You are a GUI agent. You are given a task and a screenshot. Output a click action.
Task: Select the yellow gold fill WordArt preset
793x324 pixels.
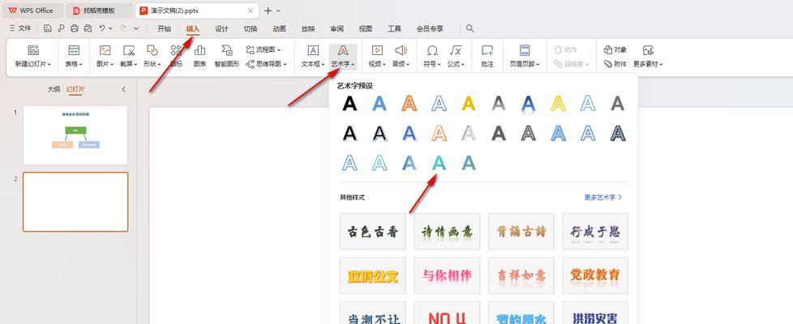point(469,104)
